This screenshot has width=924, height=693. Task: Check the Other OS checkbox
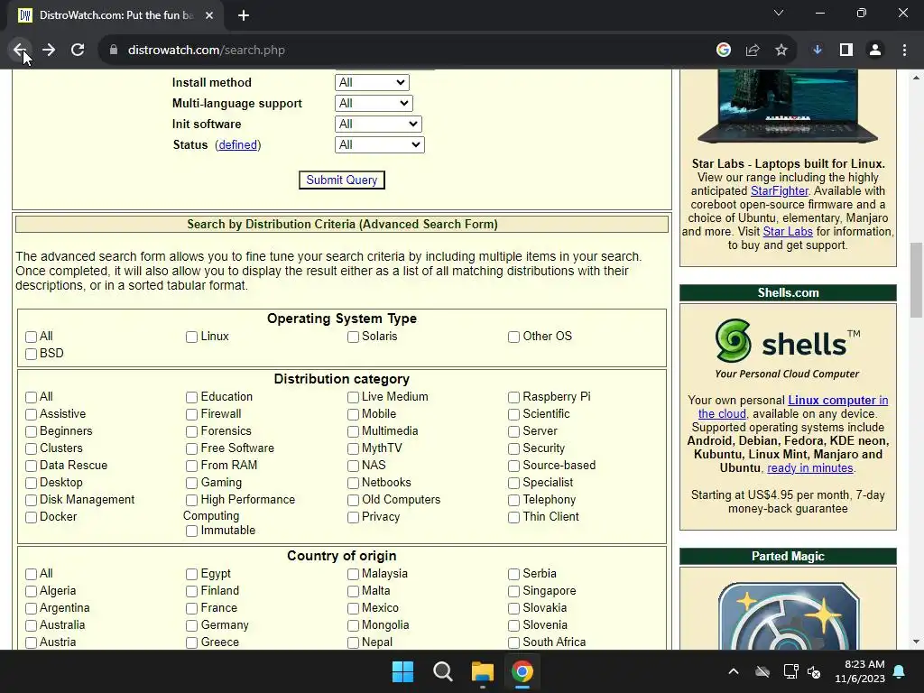tap(513, 337)
